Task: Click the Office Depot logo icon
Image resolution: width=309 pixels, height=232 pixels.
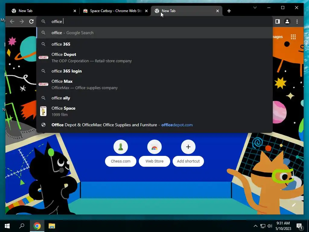Action: pos(43,57)
